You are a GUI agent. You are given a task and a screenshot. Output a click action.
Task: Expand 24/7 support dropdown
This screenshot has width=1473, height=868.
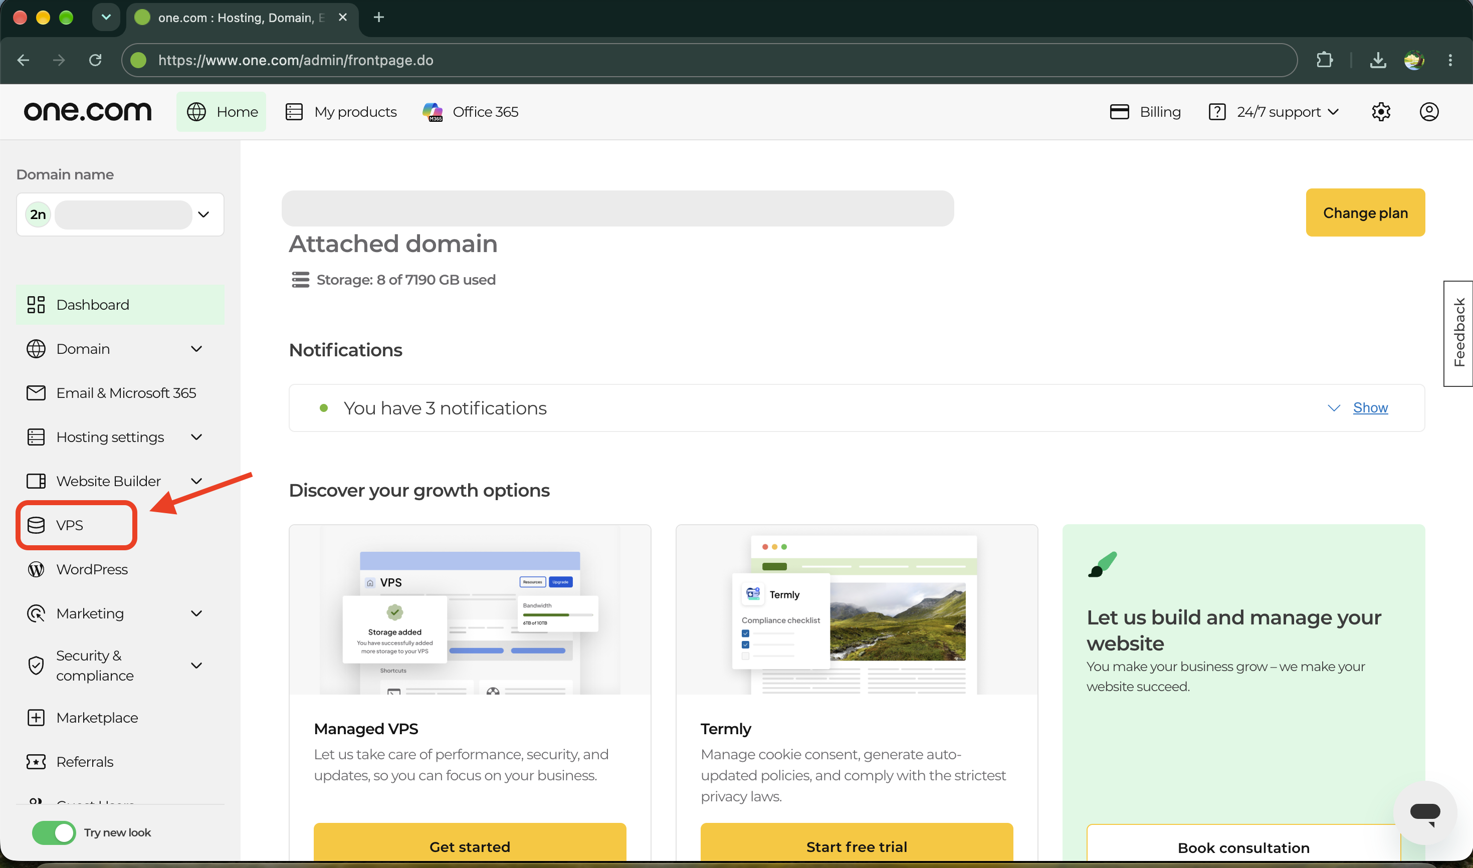coord(1274,112)
